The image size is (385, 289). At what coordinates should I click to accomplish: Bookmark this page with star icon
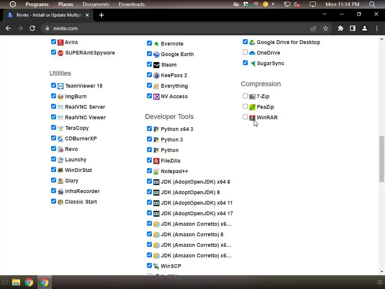tap(326, 28)
